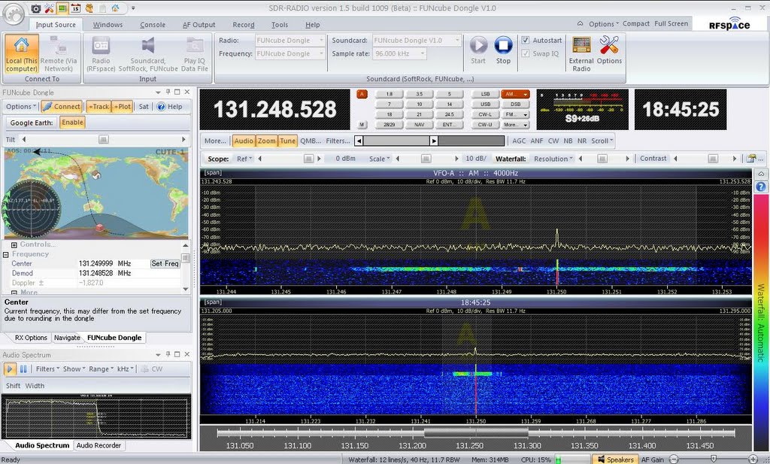Click the bottom frequency span selector bar
Image resolution: width=770 pixels, height=464 pixels.
476,432
